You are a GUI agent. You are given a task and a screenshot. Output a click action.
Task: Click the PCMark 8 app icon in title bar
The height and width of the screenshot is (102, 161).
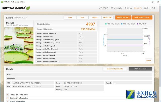pyautogui.click(x=2, y=2)
